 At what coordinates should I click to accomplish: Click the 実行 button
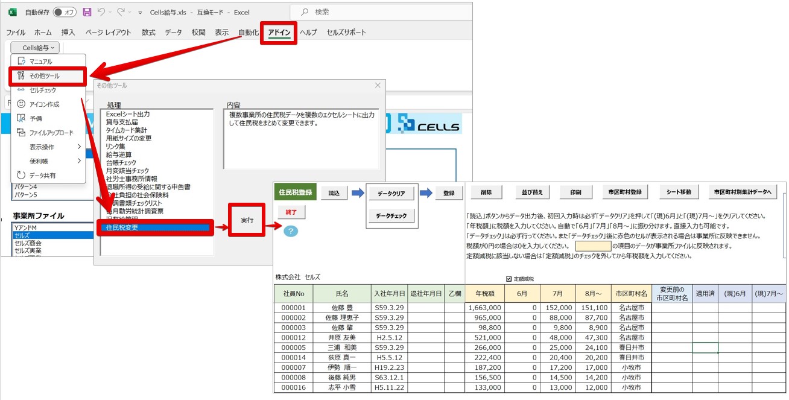(247, 221)
